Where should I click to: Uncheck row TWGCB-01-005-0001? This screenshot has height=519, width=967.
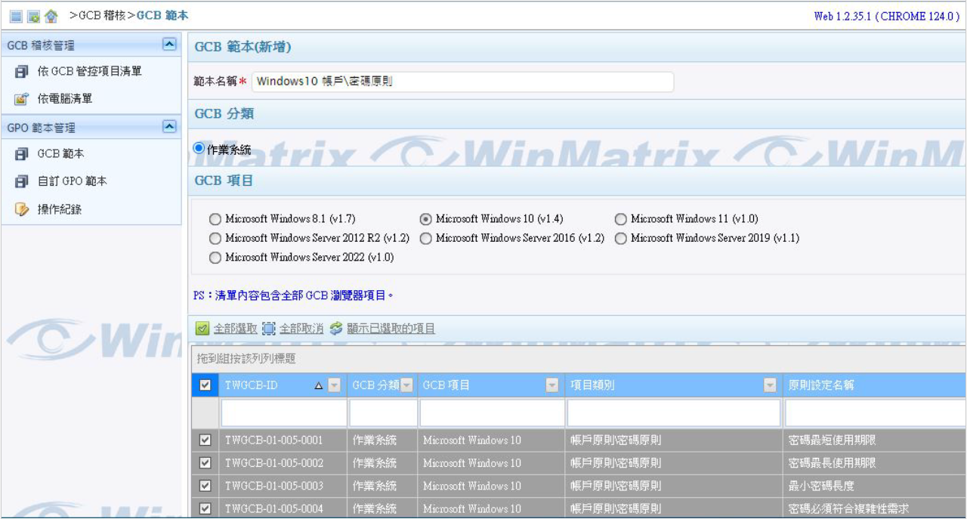tap(205, 440)
